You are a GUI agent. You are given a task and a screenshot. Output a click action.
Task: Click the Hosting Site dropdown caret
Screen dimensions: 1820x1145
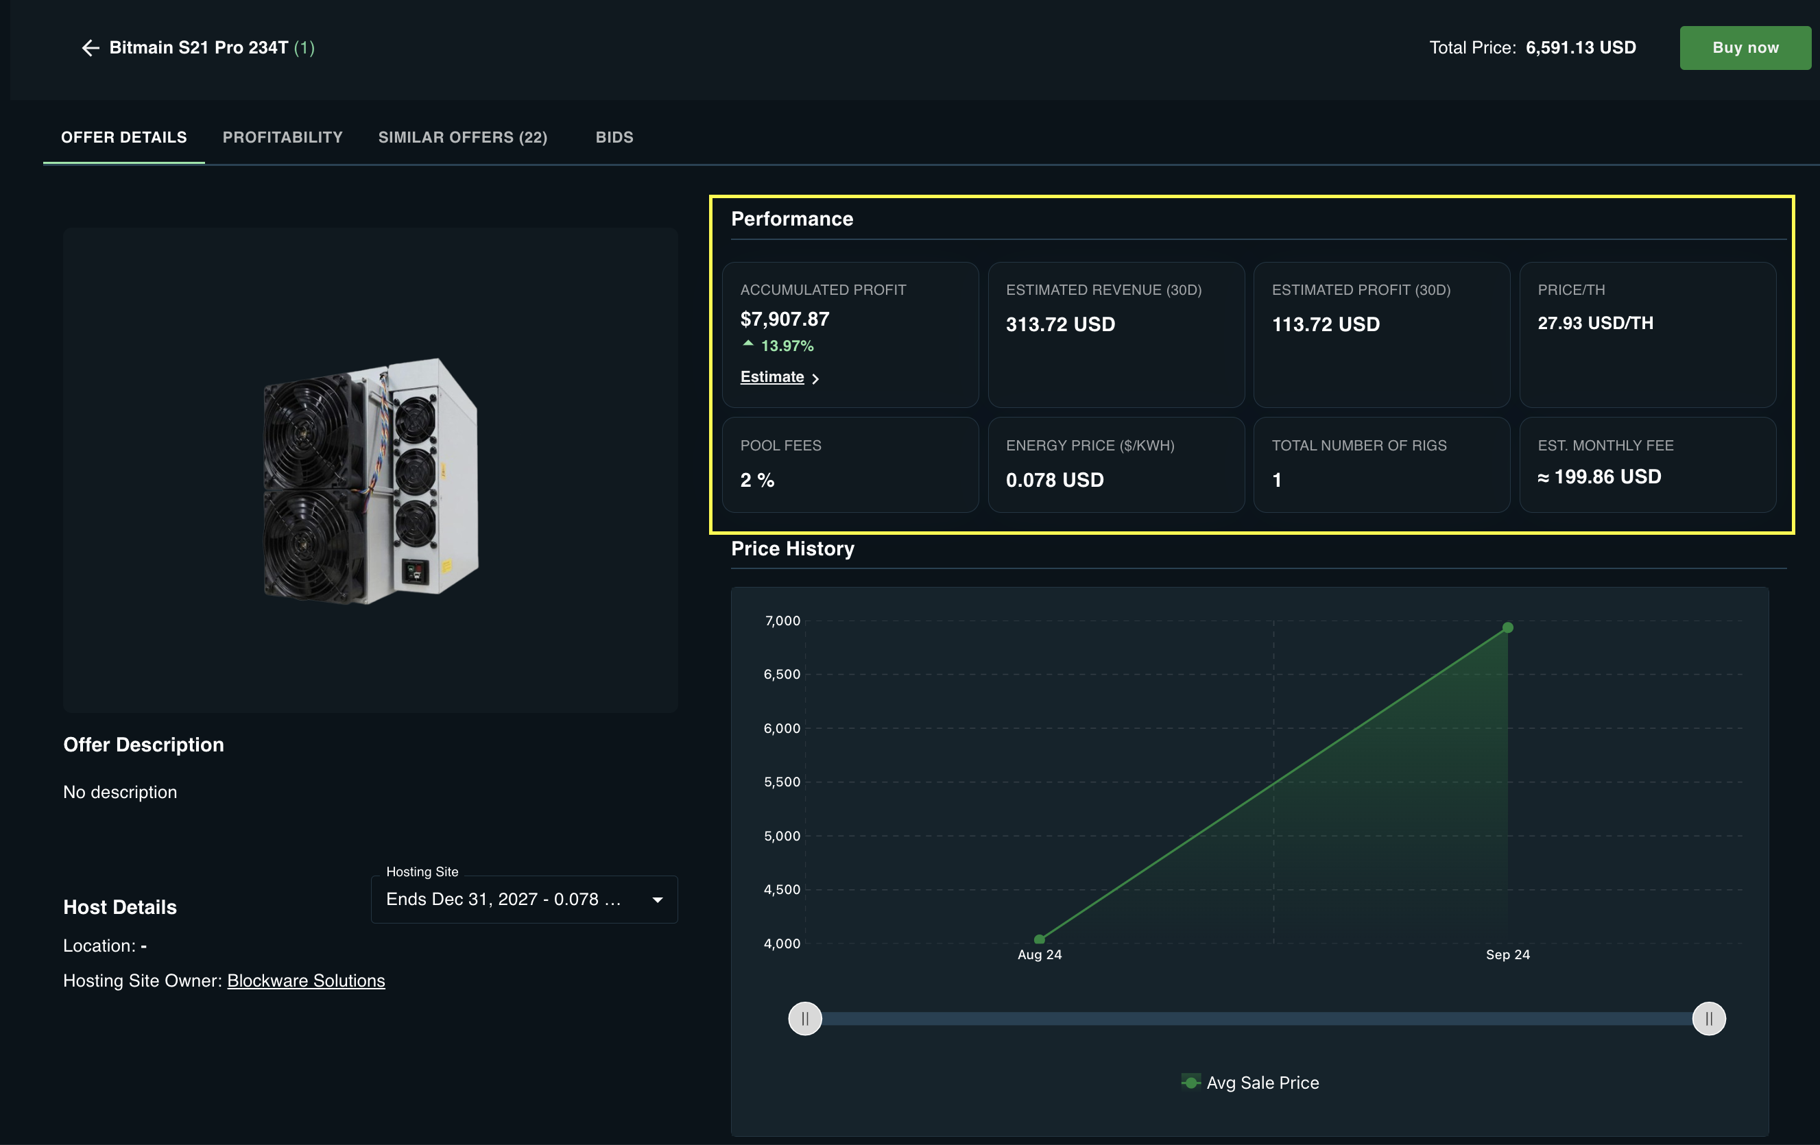tap(656, 900)
